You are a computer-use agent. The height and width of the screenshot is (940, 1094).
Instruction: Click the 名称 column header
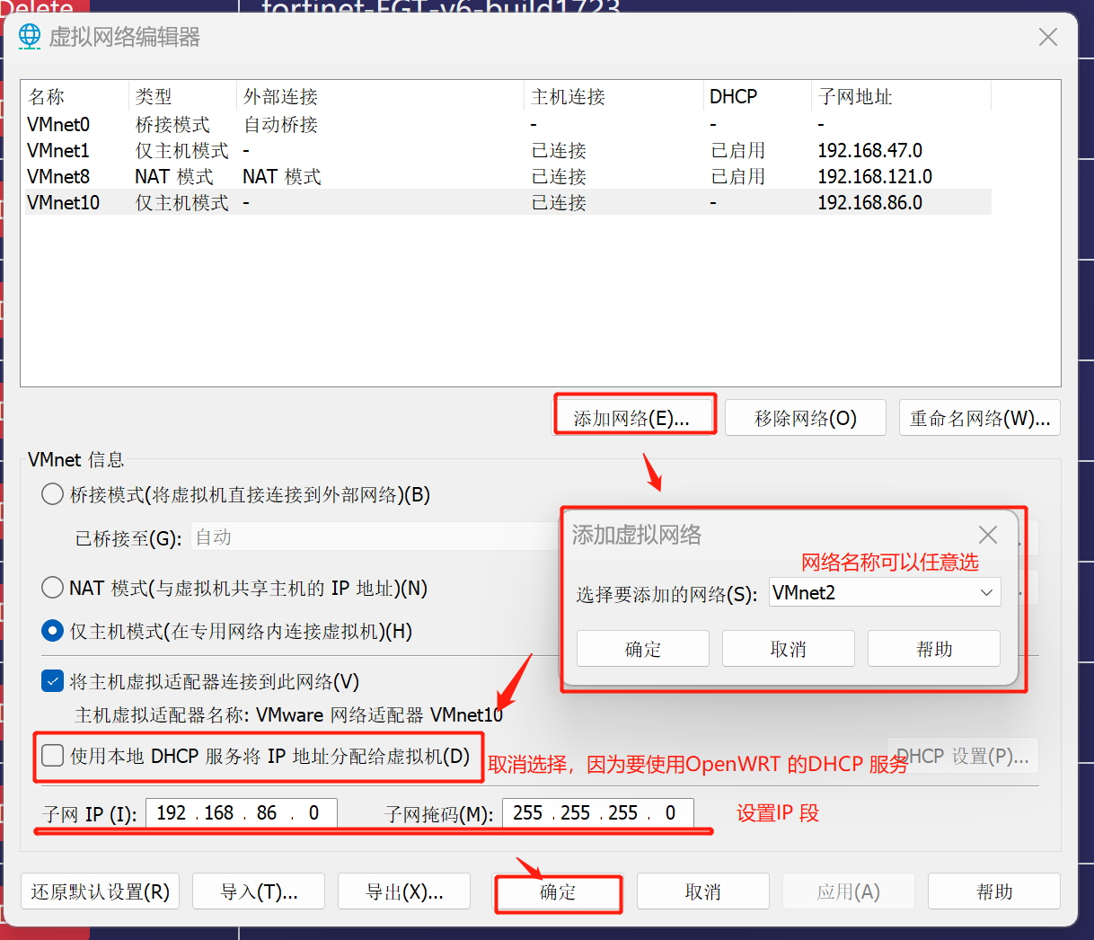click(75, 96)
